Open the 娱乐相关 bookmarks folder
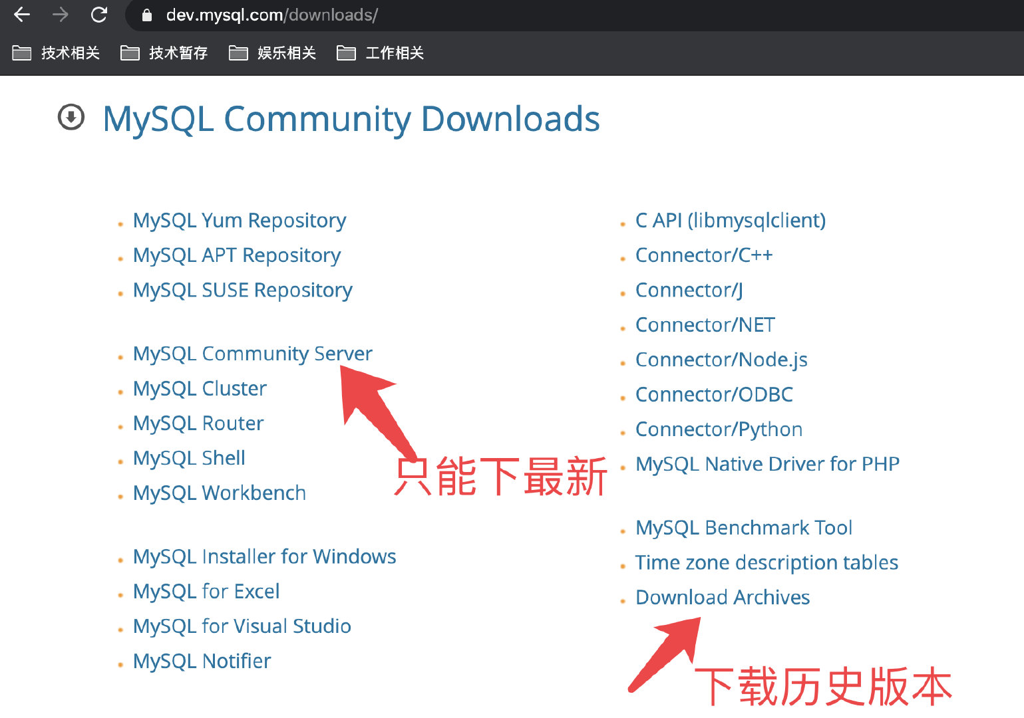The height and width of the screenshot is (718, 1024). 273,53
